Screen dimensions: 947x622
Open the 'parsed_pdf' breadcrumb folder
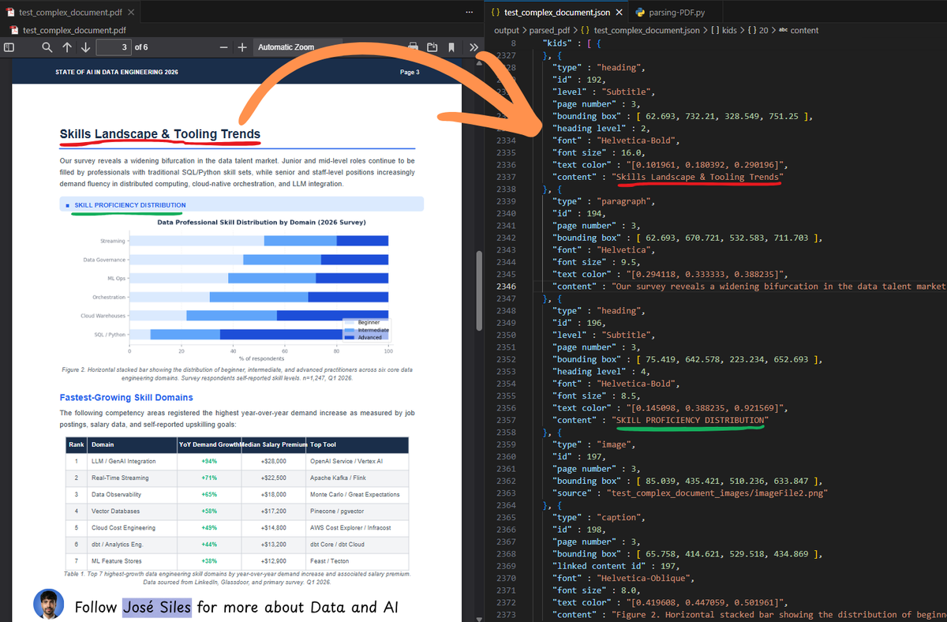(x=550, y=30)
